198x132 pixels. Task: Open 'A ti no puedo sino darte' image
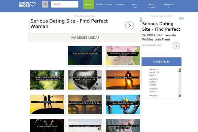(x=85, y=125)
